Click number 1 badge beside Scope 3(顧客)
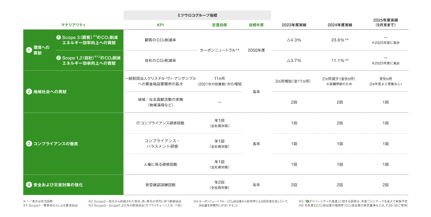Image resolution: width=431 pixels, height=217 pixels. (58, 37)
